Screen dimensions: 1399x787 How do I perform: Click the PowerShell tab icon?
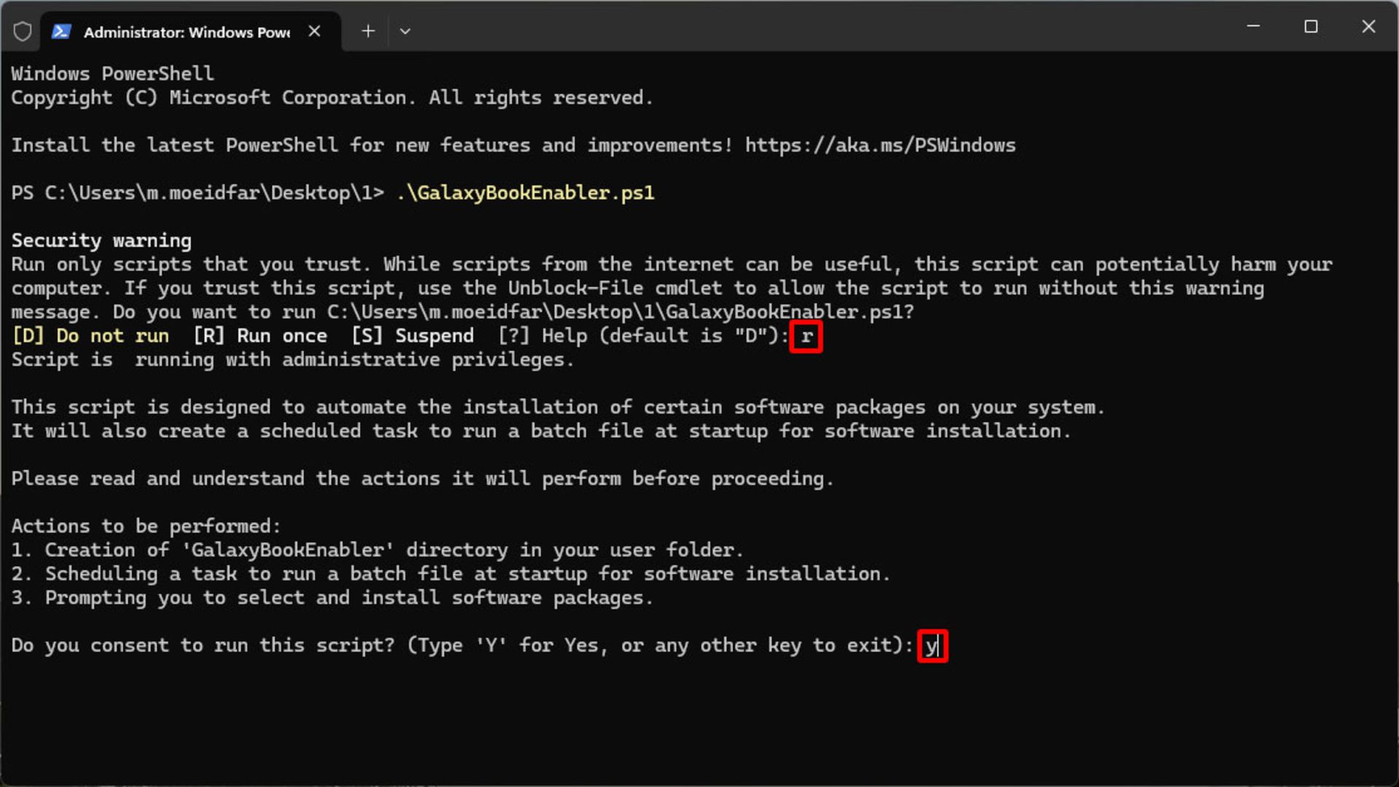point(61,31)
